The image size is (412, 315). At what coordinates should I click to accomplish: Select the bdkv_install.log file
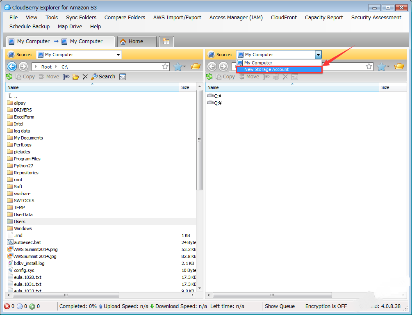(26, 263)
